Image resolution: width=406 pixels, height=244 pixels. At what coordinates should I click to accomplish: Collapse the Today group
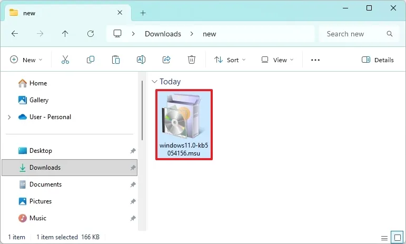tap(154, 82)
